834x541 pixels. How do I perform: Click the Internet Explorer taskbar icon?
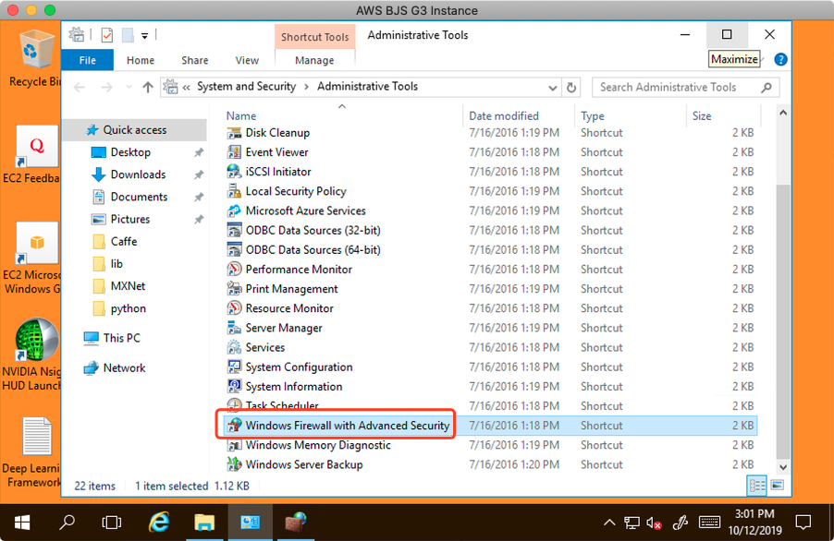coord(159,522)
